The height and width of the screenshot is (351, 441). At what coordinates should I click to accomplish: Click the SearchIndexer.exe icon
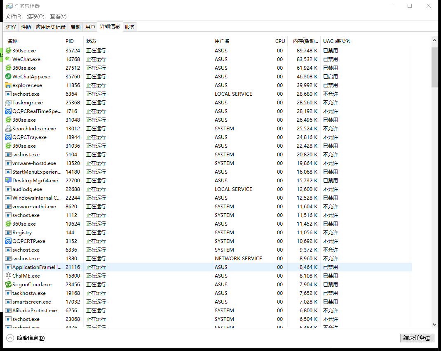(8, 129)
